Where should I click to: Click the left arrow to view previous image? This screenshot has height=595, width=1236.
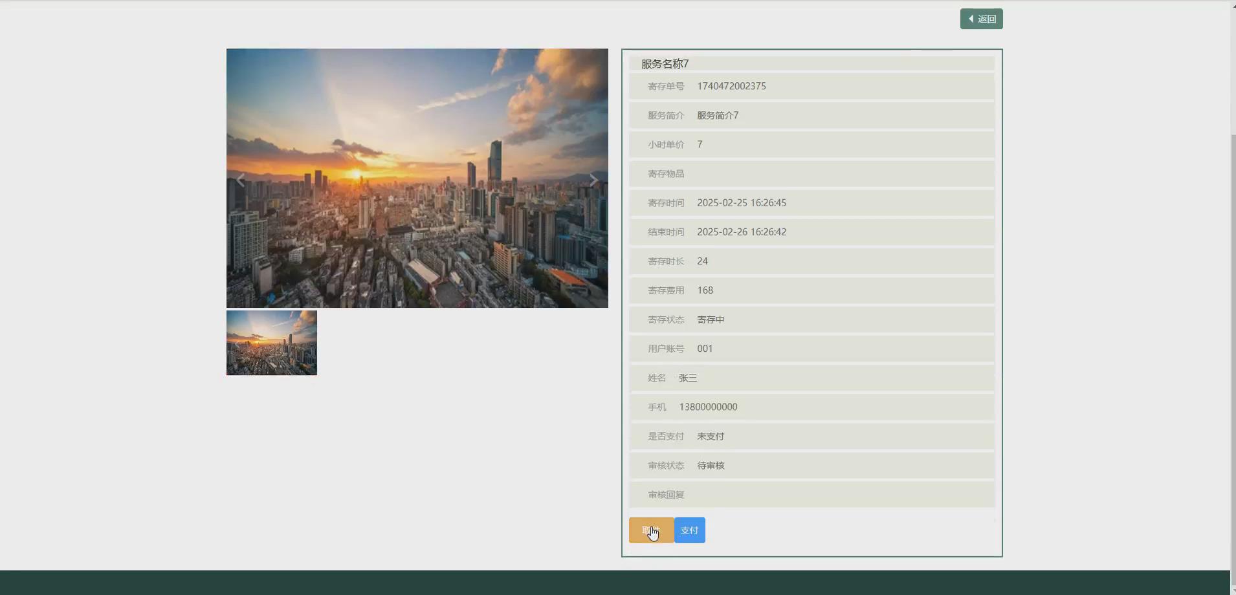point(239,179)
